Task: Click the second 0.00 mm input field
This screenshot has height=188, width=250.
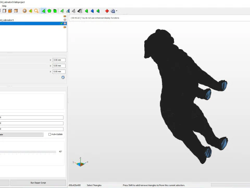Action: (59, 66)
